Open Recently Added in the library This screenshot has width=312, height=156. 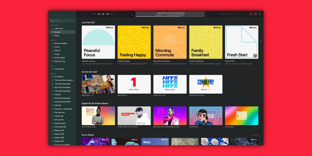point(61,43)
